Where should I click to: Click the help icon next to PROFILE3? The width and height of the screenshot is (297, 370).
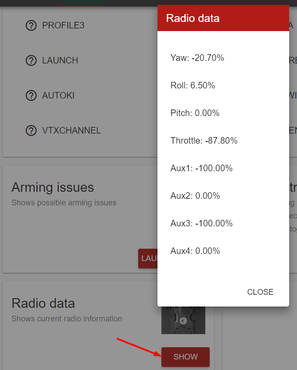(x=31, y=26)
